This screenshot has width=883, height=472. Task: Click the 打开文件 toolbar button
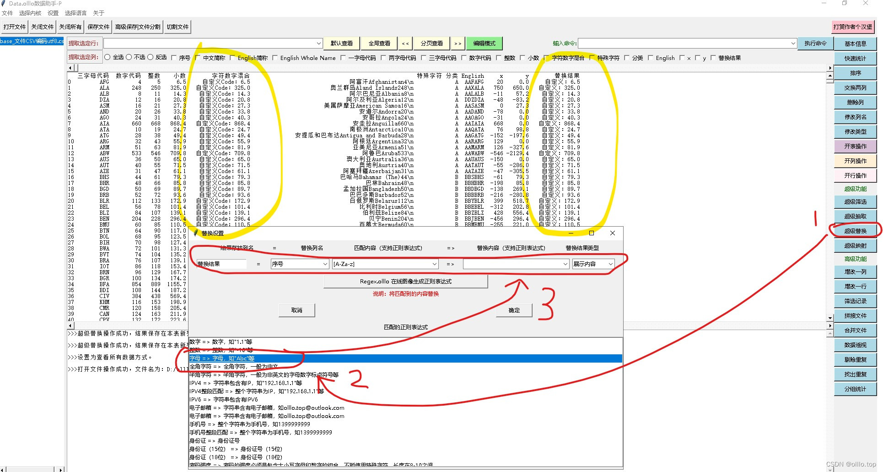pyautogui.click(x=15, y=27)
